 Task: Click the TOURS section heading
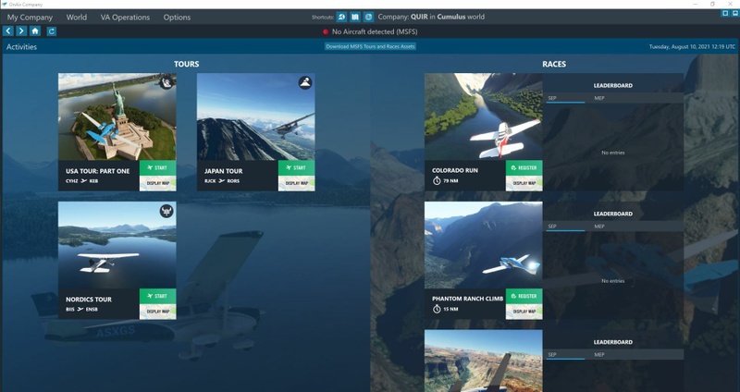point(187,64)
